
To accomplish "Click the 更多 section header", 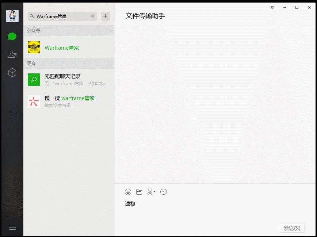I will [x=69, y=64].
